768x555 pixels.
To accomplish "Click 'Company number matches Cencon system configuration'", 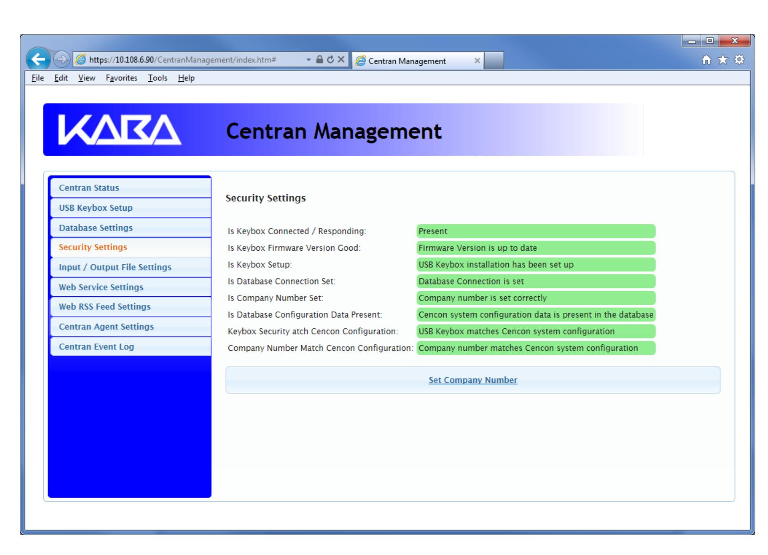I will tap(536, 348).
